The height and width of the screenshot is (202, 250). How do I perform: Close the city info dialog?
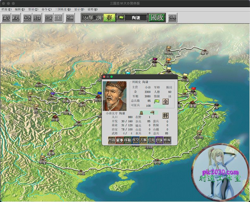104,77
